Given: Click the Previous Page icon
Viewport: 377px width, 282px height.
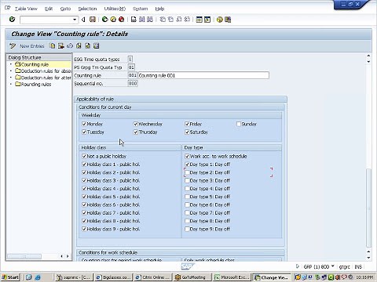Looking at the screenshot, I should pyautogui.click(x=170, y=20).
